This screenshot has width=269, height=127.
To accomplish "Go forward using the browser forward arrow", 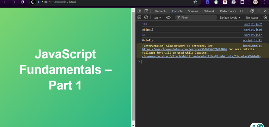I will click(x=13, y=2).
